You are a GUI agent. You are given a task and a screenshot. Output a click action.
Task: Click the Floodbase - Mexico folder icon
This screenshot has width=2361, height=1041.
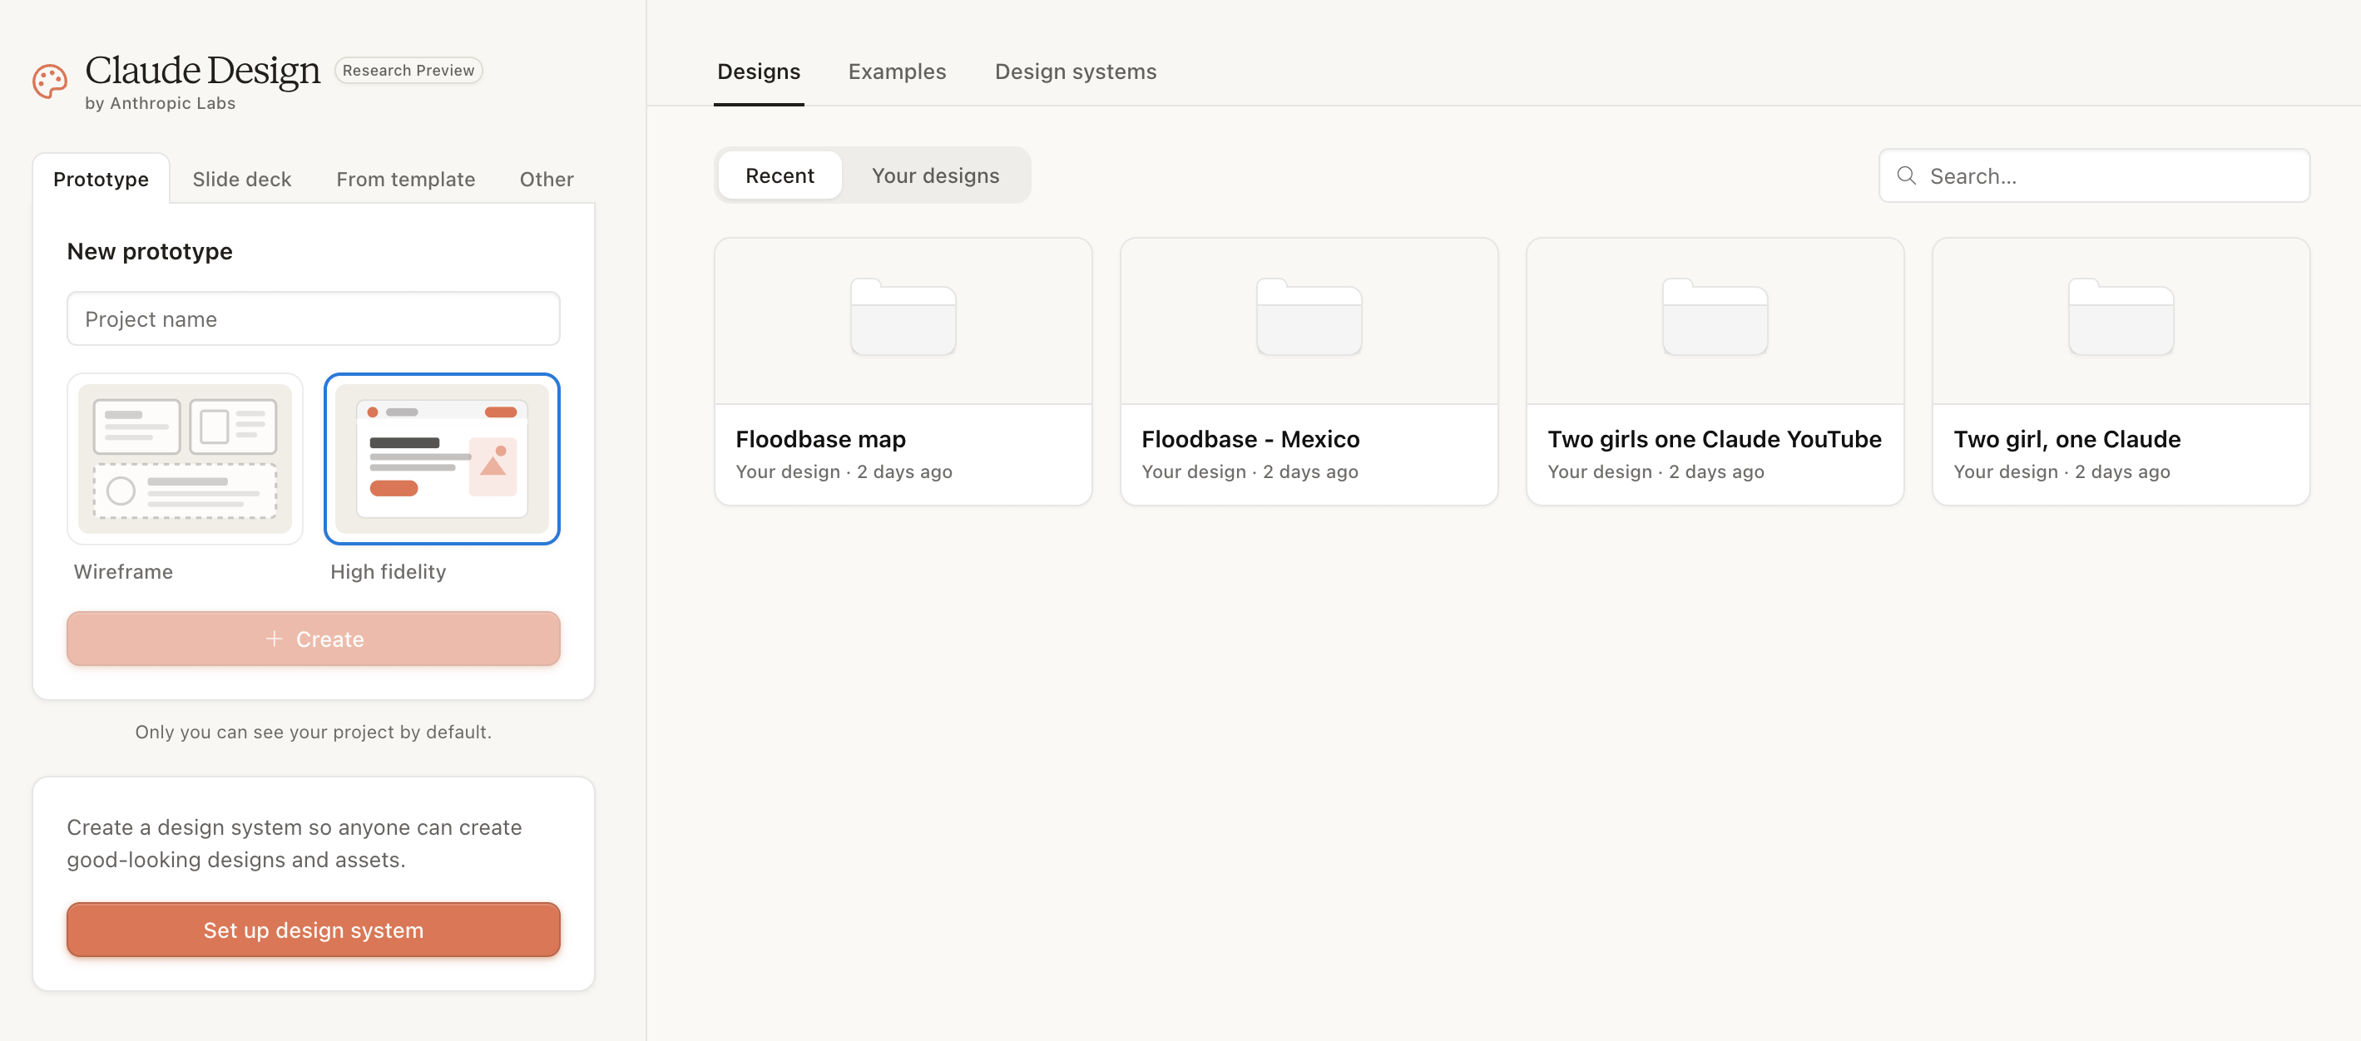click(x=1309, y=317)
